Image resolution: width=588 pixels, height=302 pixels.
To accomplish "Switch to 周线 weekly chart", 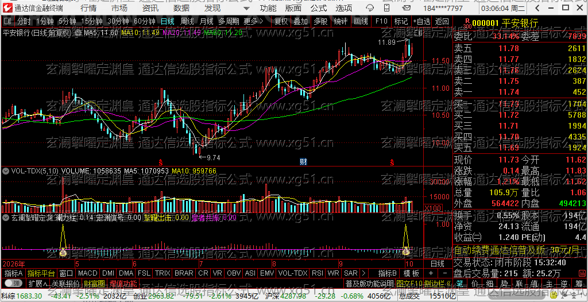I will [187, 22].
